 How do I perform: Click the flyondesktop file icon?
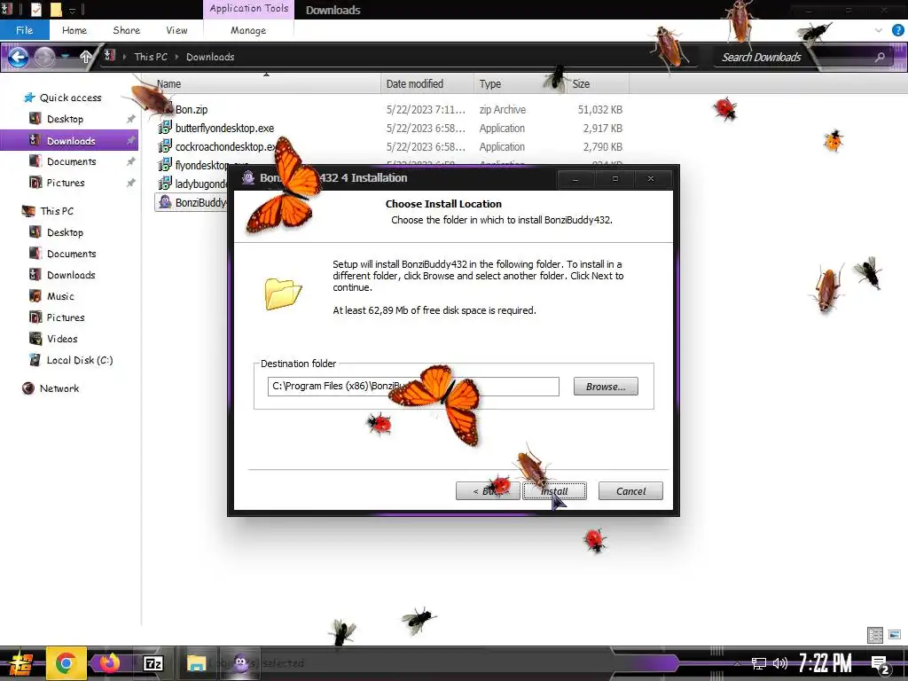(x=165, y=165)
